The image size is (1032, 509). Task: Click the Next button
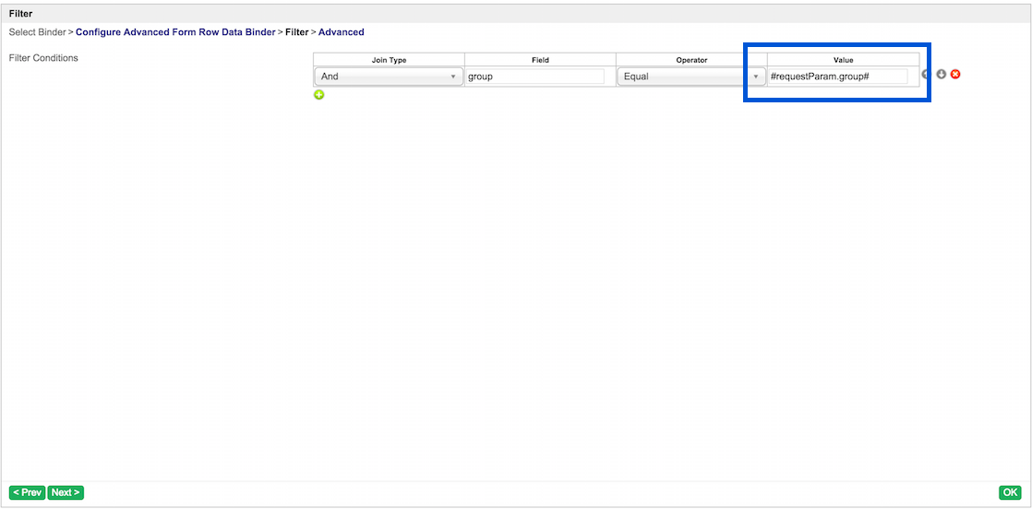(x=66, y=492)
